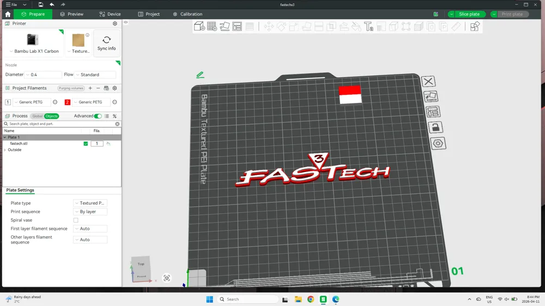The image size is (545, 306).
Task: Click the save project icon
Action: pos(41,4)
